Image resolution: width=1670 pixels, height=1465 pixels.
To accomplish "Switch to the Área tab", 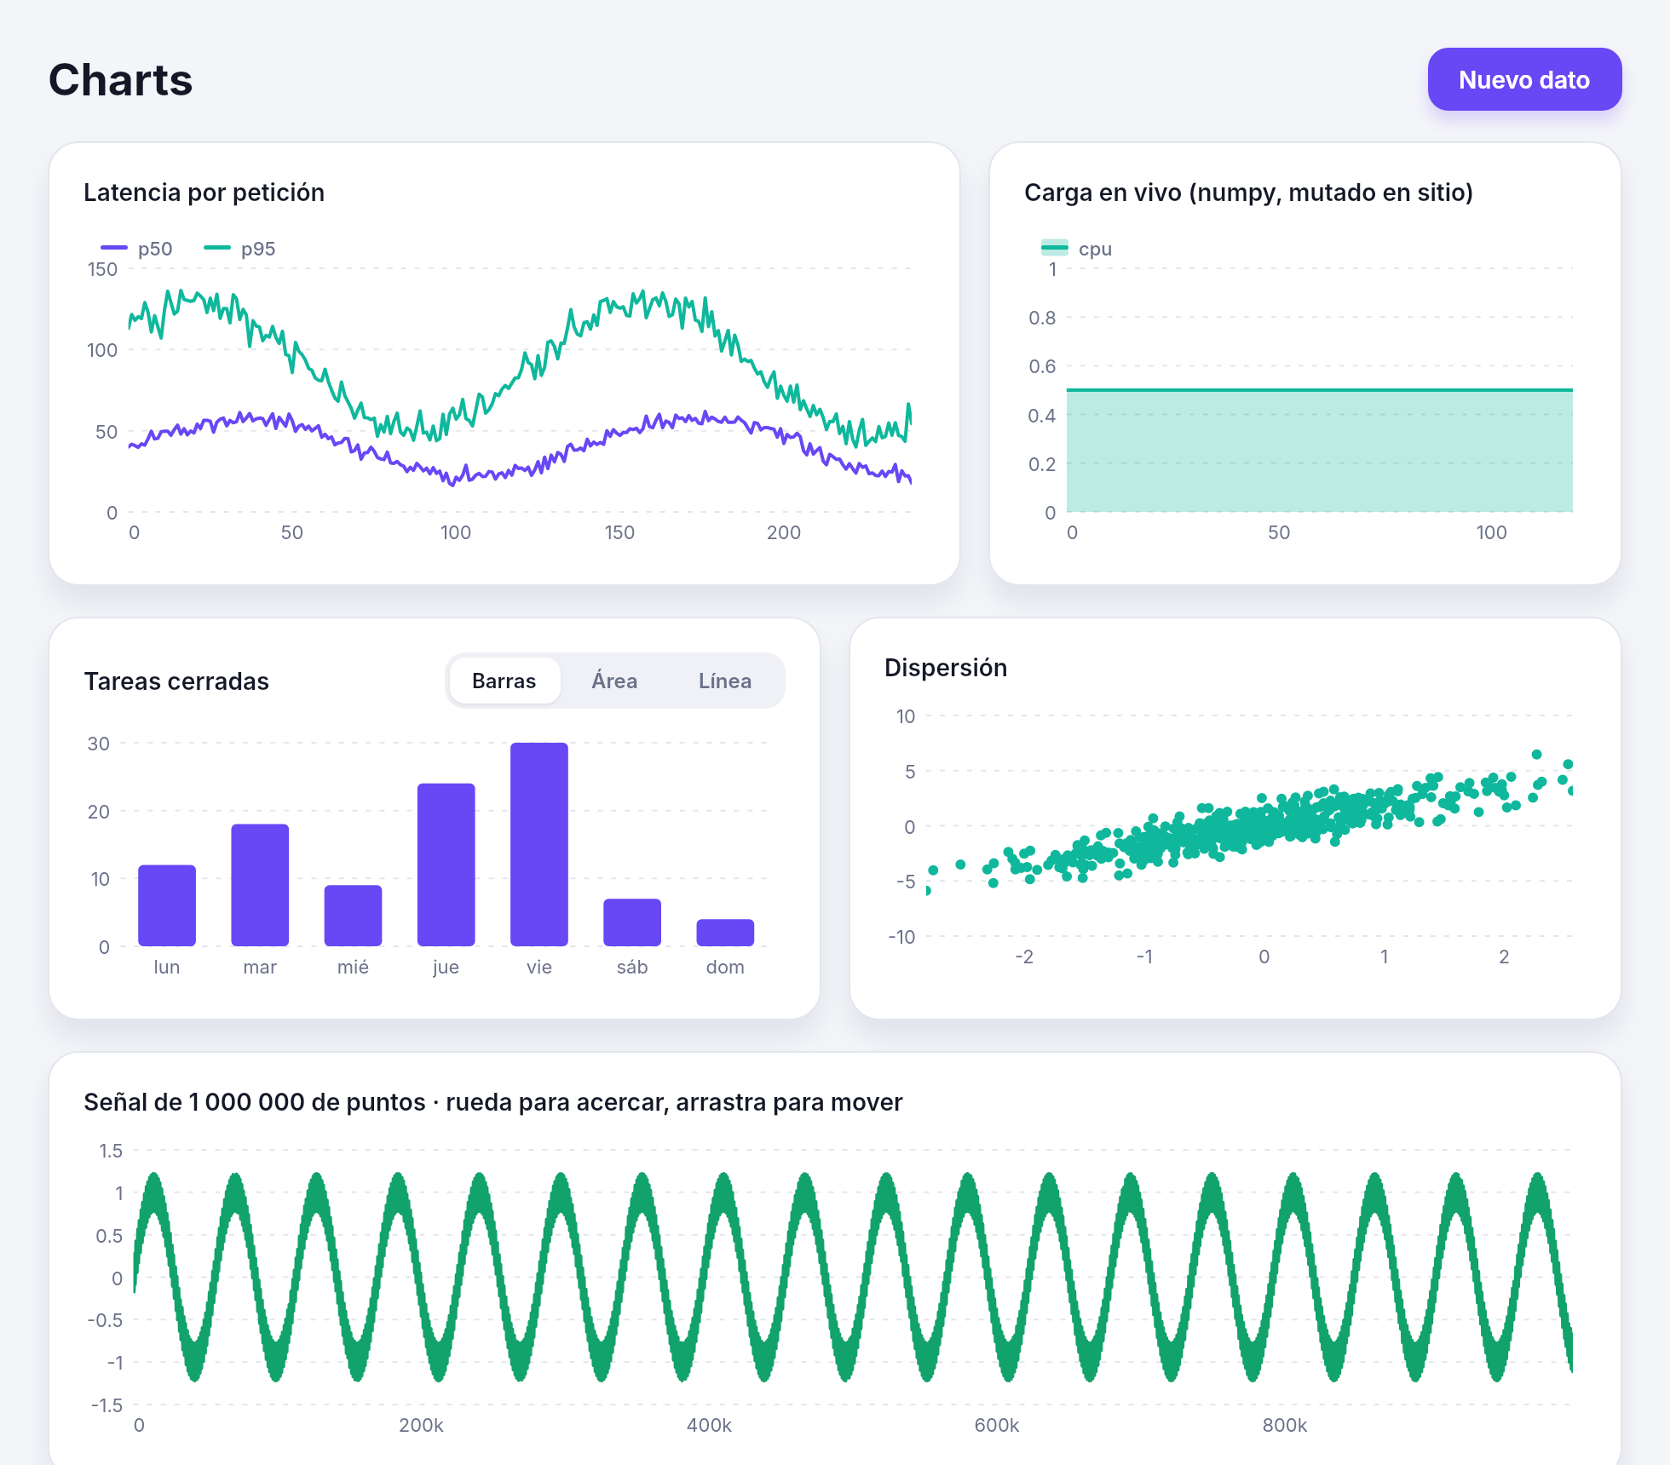I will coord(614,681).
